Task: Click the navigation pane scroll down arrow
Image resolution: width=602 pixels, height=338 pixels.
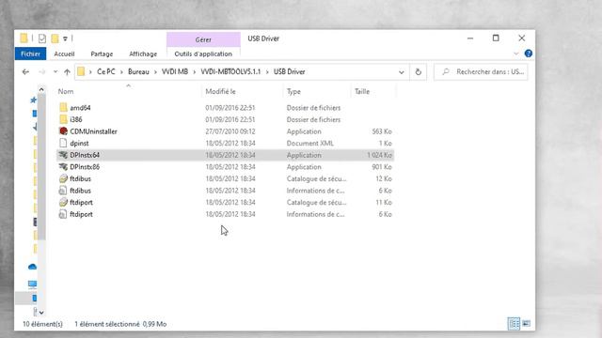Action: point(41,313)
